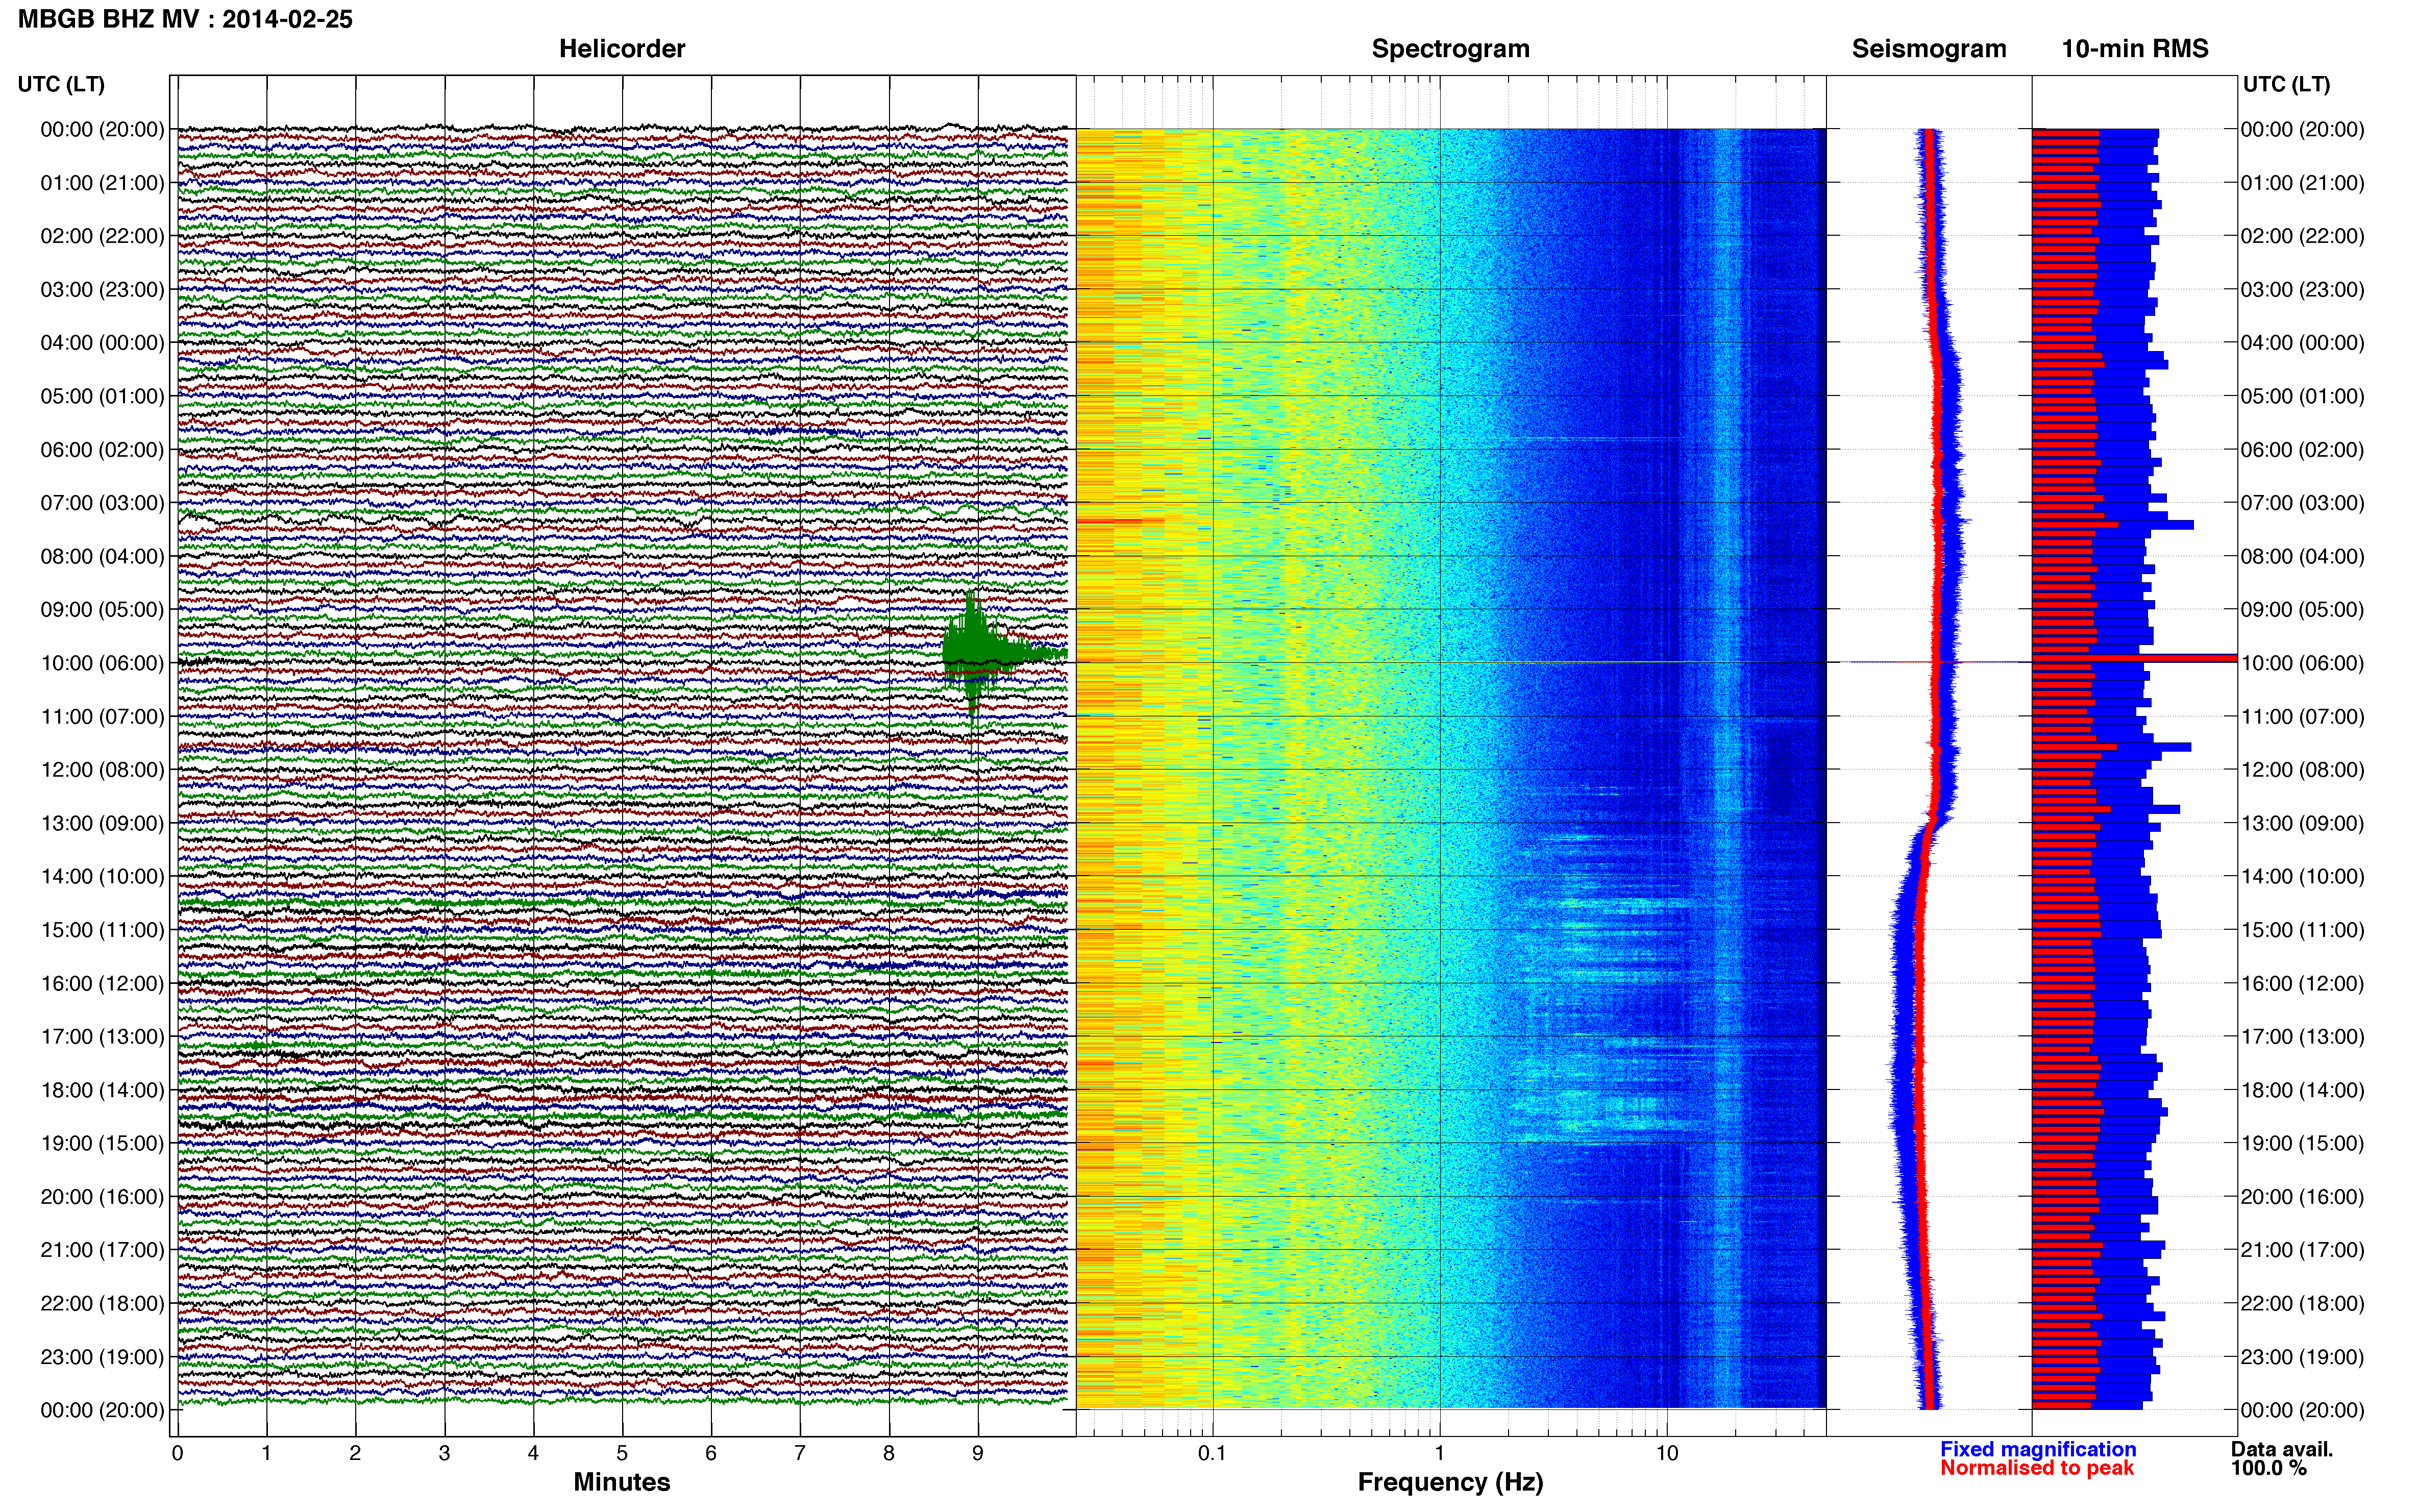Click the 'Helicorder' panel heading
The height and width of the screenshot is (1512, 2419).
click(622, 49)
